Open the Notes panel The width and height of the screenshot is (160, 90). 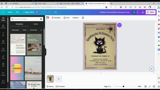(50, 86)
